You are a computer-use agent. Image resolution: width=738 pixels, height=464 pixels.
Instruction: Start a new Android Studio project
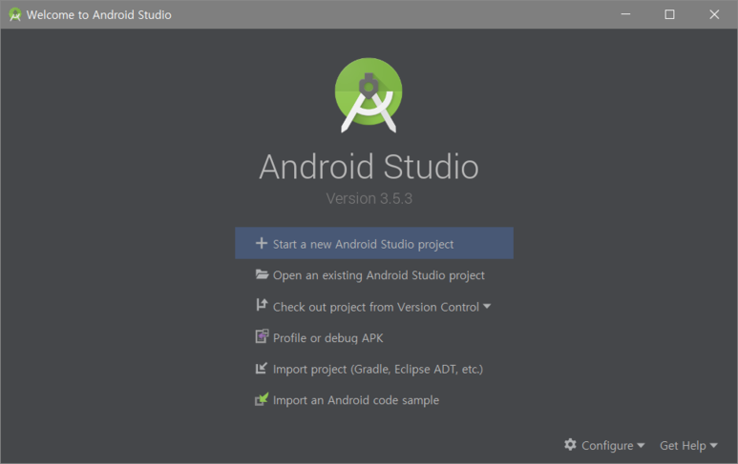point(374,243)
